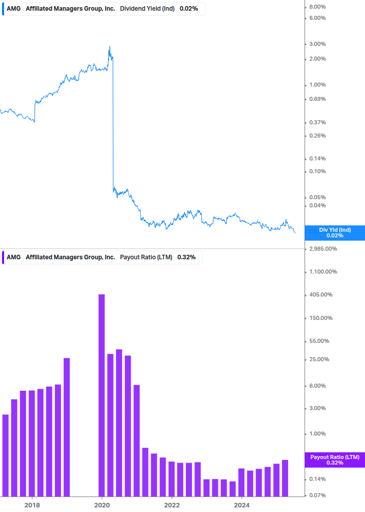This screenshot has width=365, height=512.
Task: Click the blue Dividend Yield color bar
Action: pos(3,9)
